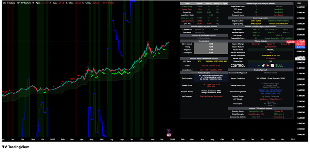The height and width of the screenshot is (152, 310).
Task: Click the rocket emoji in the CONTROL row
Action: click(263, 66)
